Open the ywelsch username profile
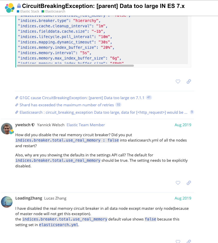Image resolution: width=218 pixels, height=243 pixels. pos(23,125)
